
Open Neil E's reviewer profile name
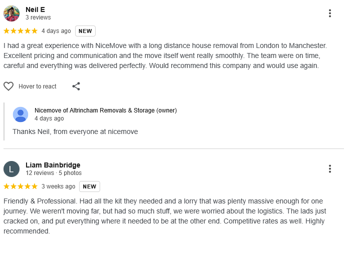point(35,9)
